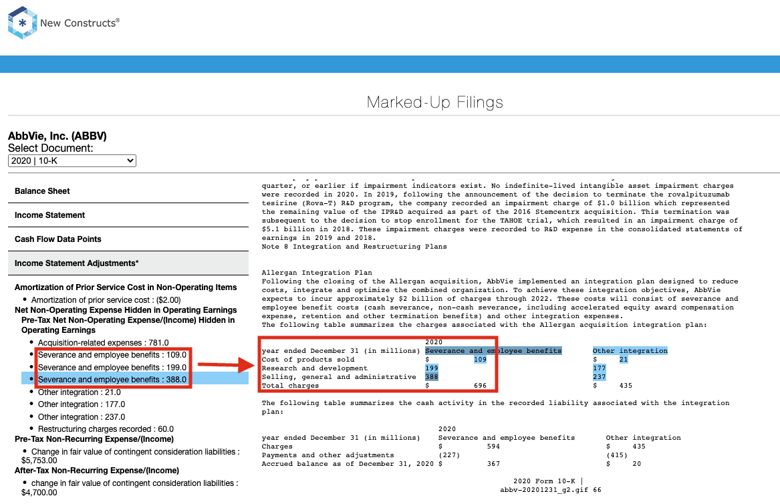Click 594 in the Charges row
The image size is (780, 504).
pos(493,447)
